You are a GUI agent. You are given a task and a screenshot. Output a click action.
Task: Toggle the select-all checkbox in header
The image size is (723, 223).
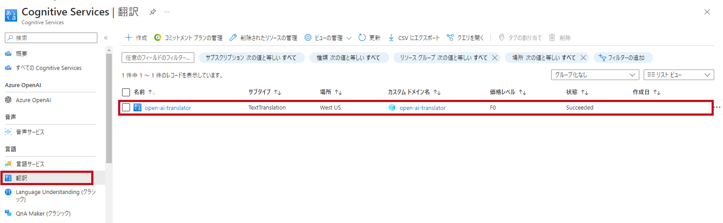point(126,92)
